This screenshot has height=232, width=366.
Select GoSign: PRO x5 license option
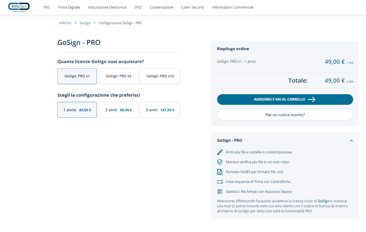pos(119,76)
